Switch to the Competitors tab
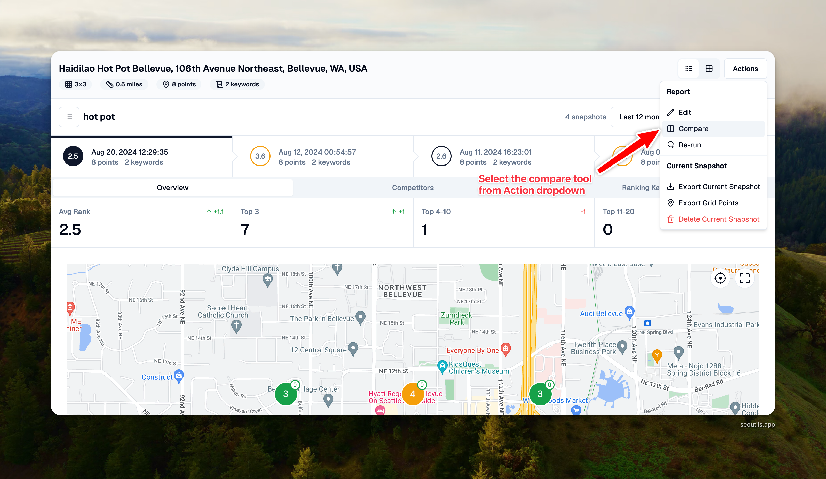The height and width of the screenshot is (479, 826). (413, 188)
